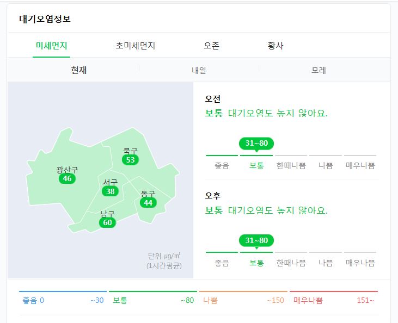The height and width of the screenshot is (323, 398).
Task: Click the afternoon 31~80 indicator bubble
Action: point(256,240)
